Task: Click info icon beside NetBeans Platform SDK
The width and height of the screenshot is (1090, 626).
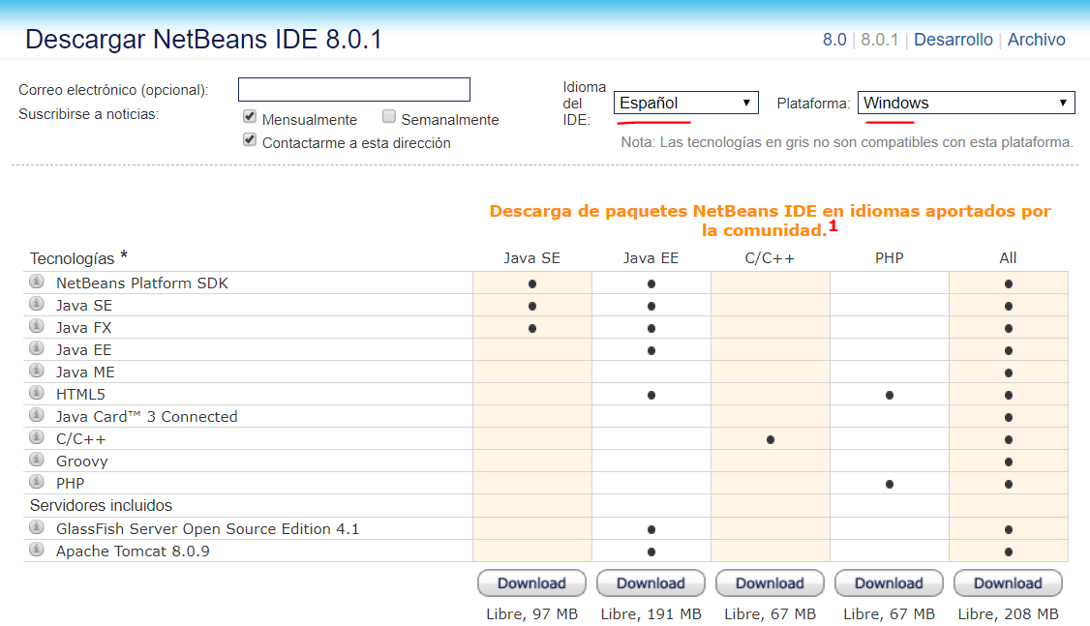Action: [37, 282]
